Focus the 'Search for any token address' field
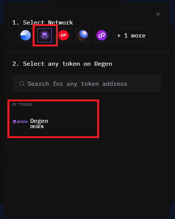175x219 pixels. tap(87, 84)
